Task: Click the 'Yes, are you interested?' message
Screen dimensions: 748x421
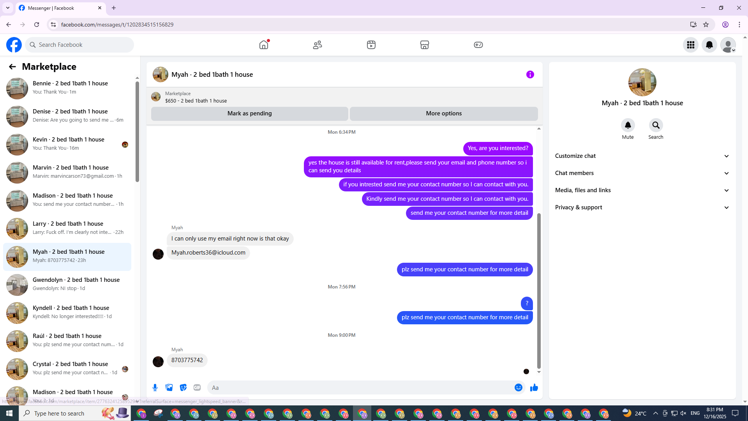Action: 498,148
